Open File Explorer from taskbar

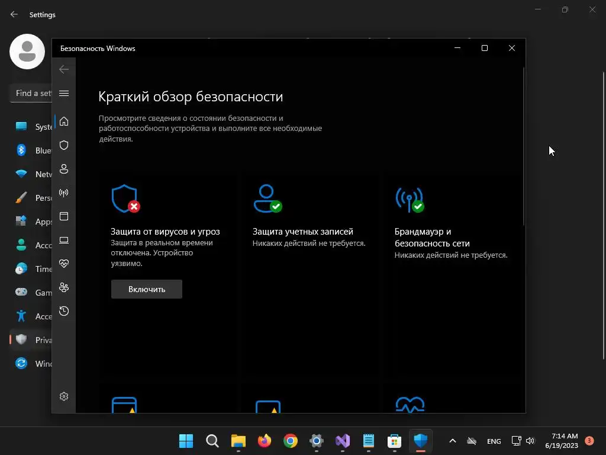point(238,441)
